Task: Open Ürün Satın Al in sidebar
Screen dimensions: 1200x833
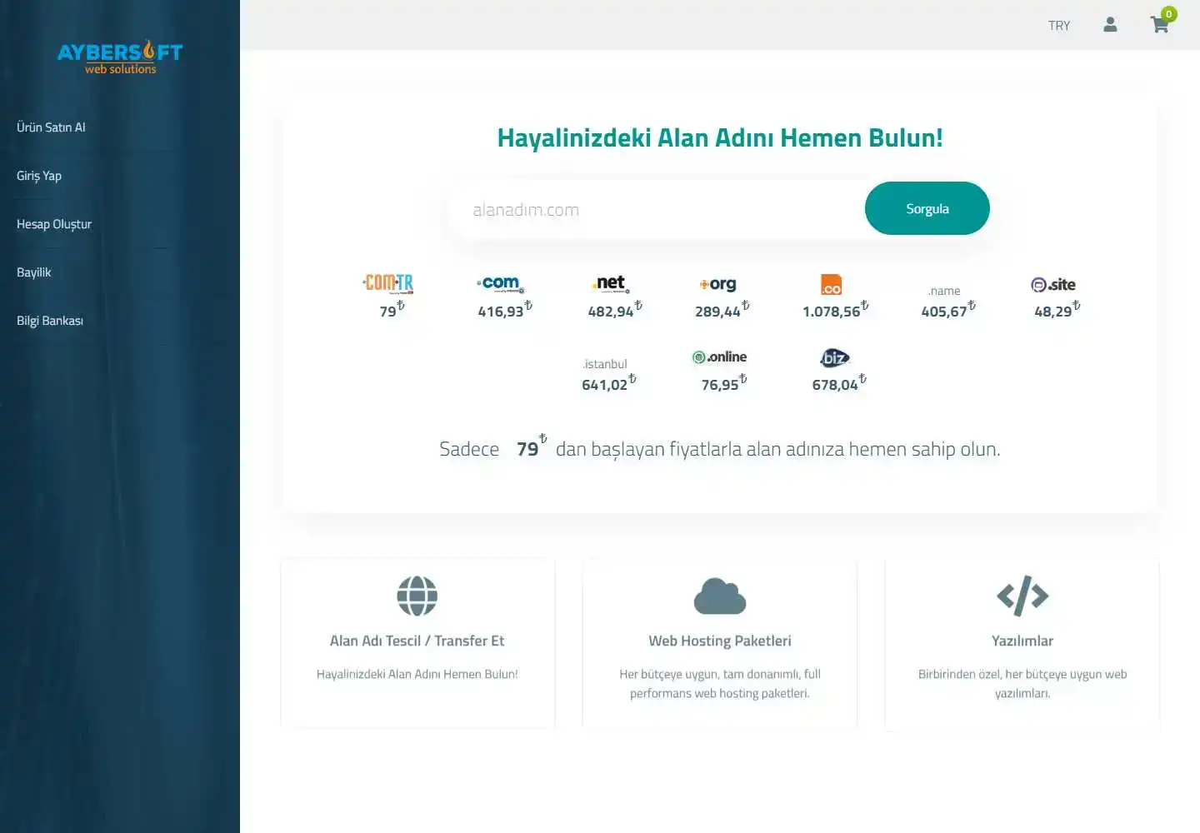Action: pyautogui.click(x=51, y=127)
